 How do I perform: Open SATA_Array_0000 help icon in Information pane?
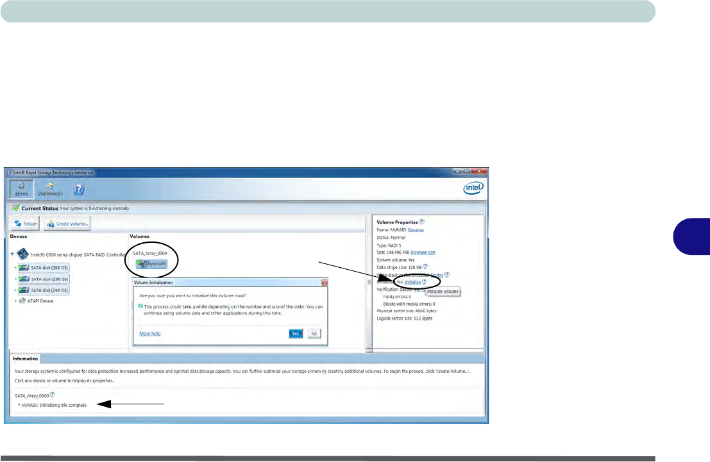[52, 395]
